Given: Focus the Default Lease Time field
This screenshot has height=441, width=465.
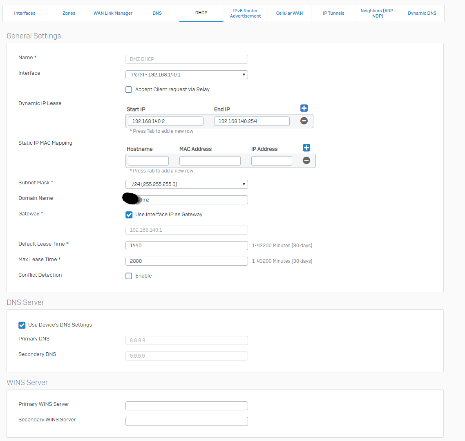Looking at the screenshot, I should (186, 246).
